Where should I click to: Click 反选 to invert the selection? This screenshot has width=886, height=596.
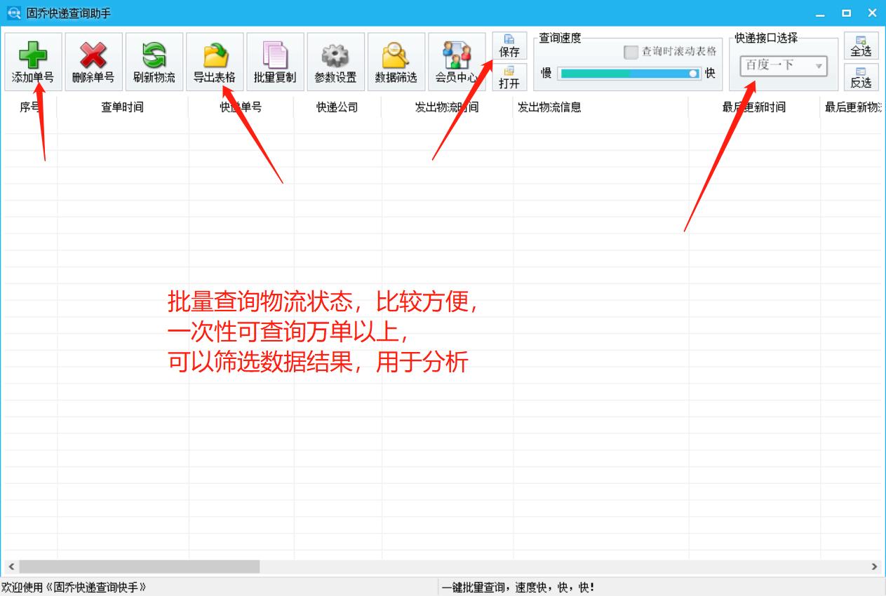[861, 77]
